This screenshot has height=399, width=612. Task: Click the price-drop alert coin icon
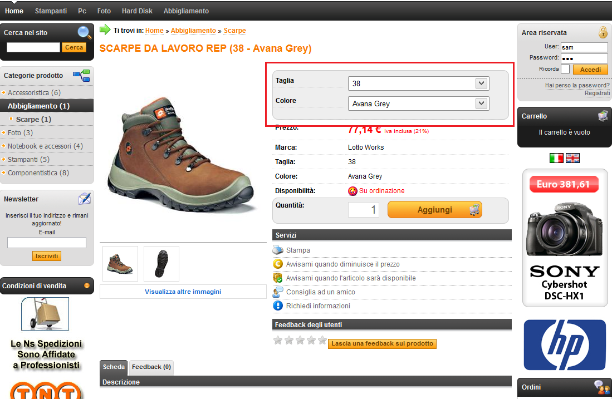277,264
